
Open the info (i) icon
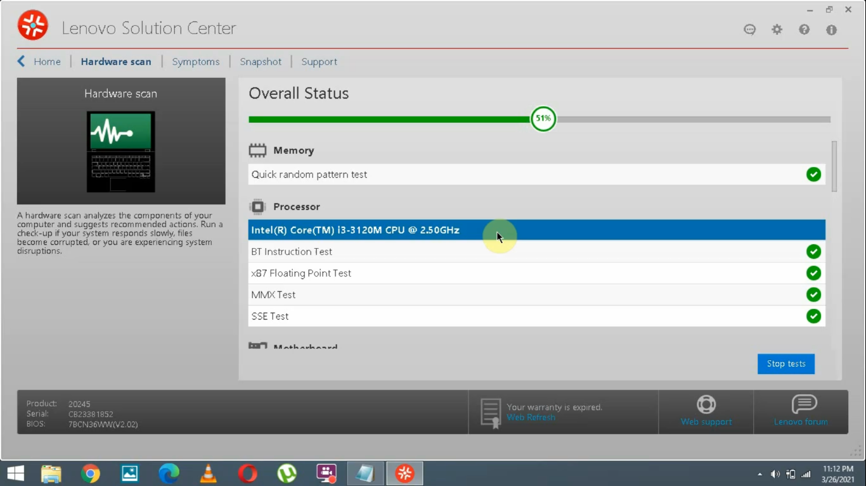tap(831, 30)
